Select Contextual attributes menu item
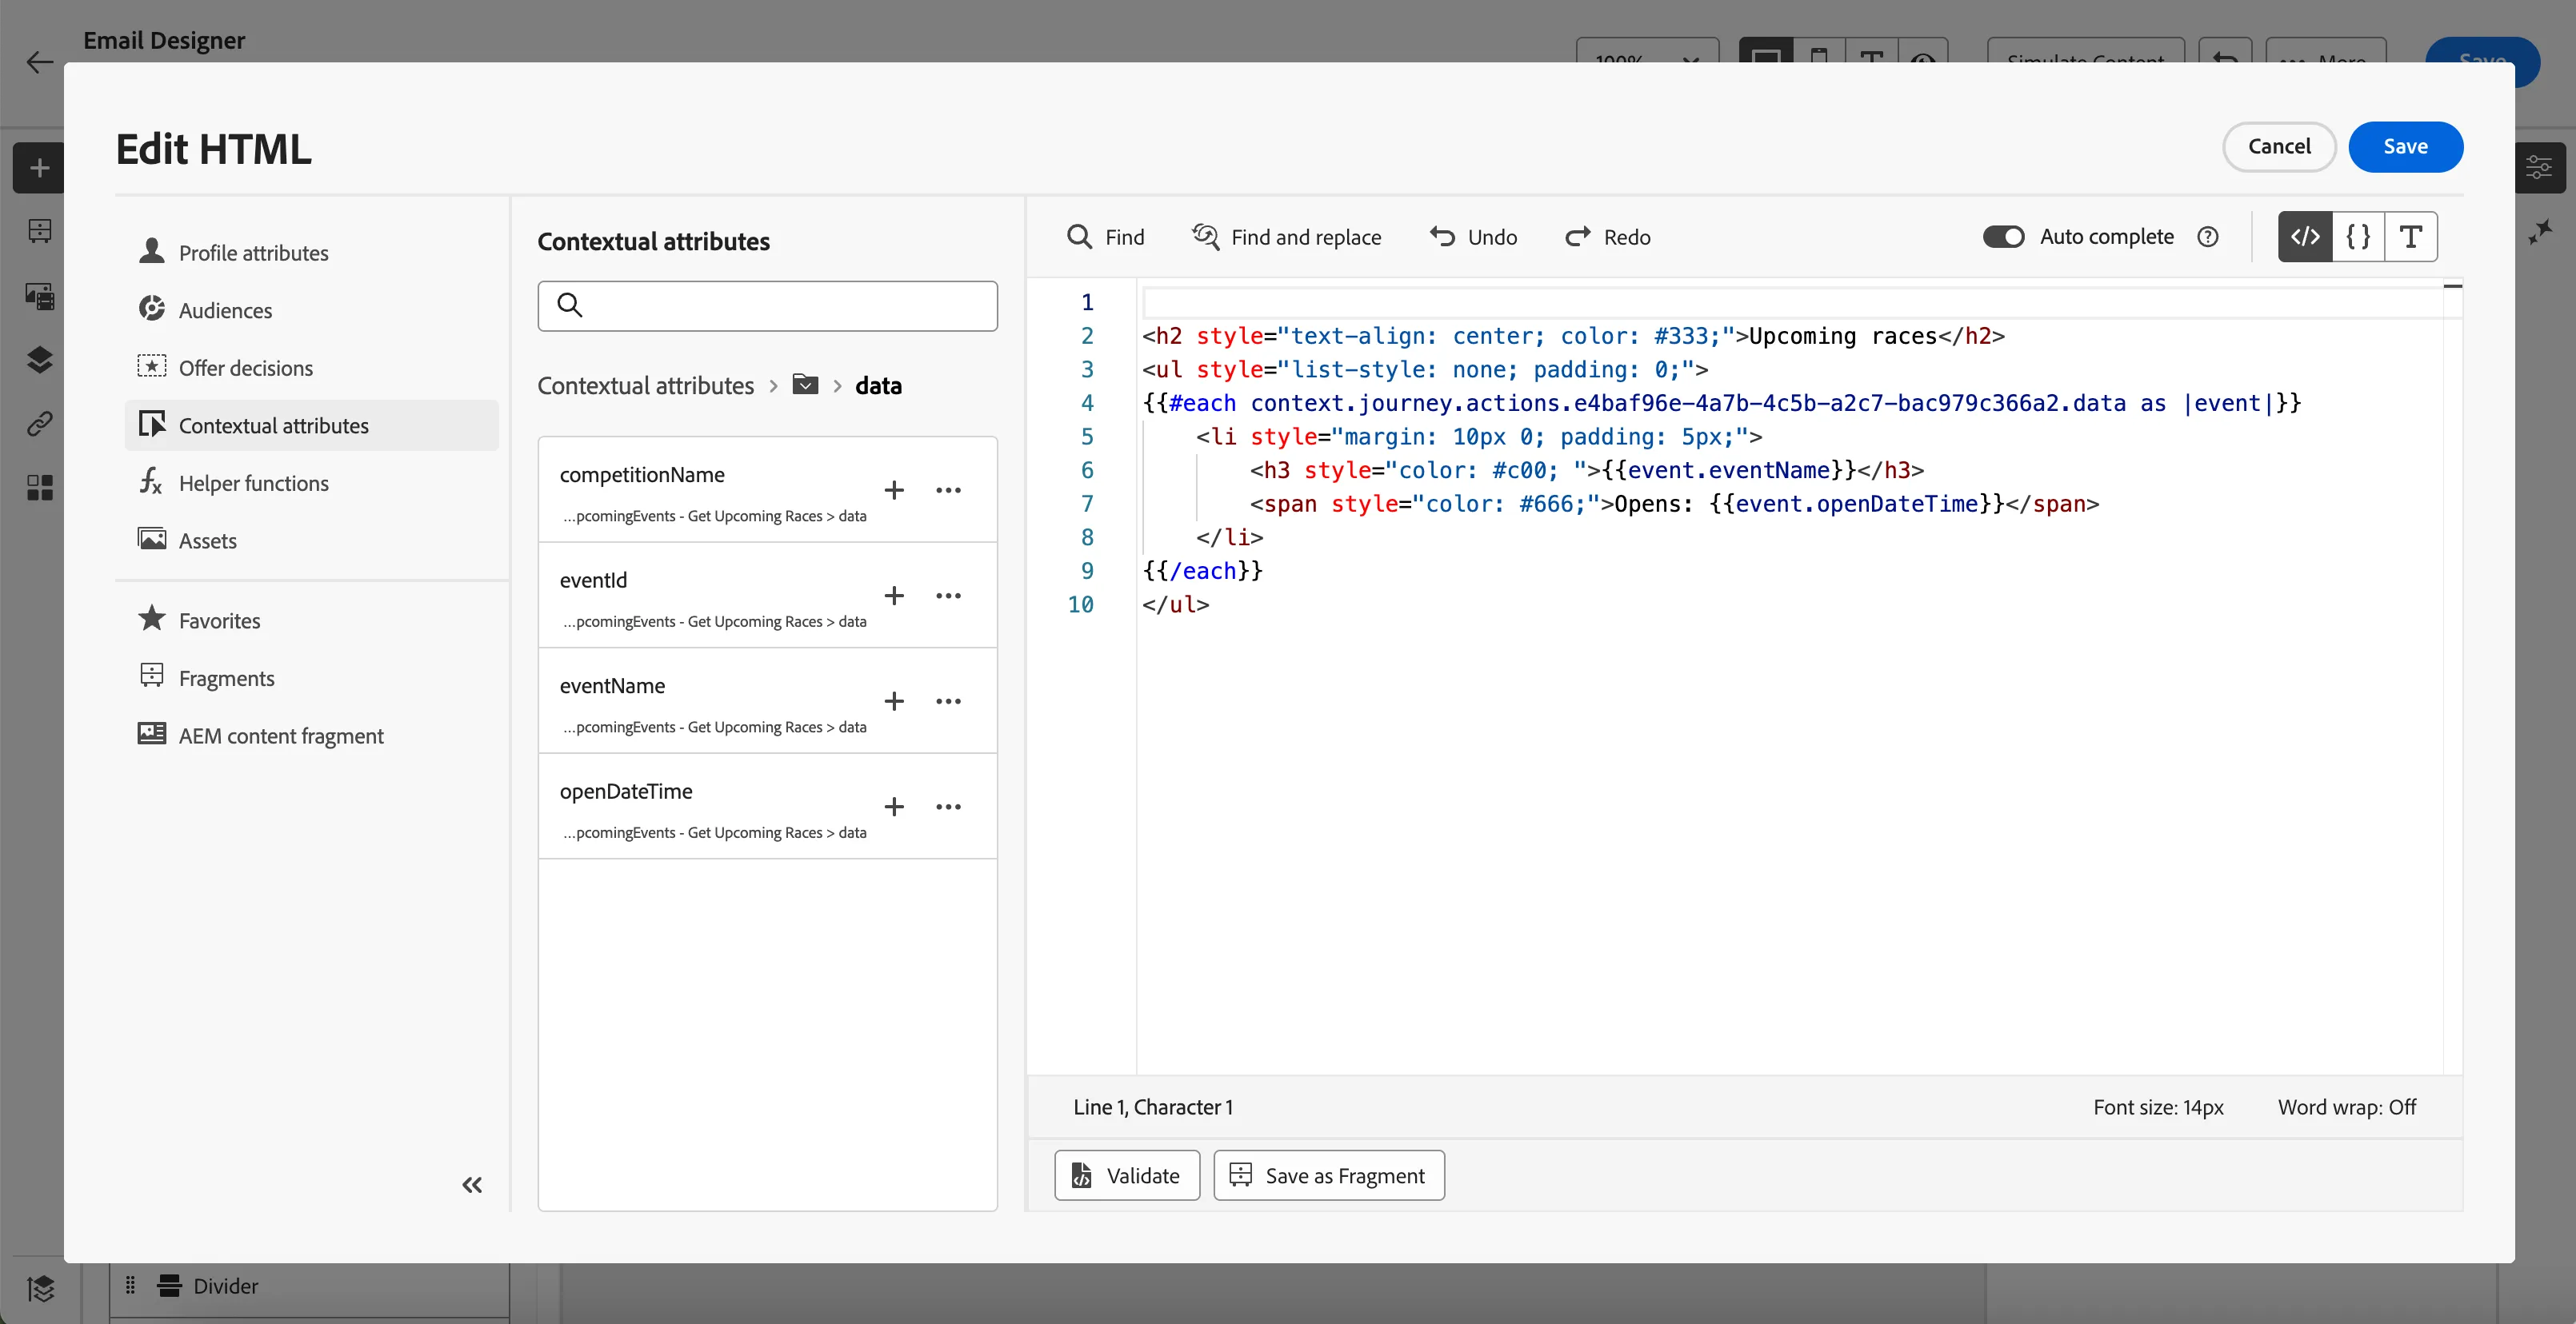Screen dimensions: 2576x1324 [311, 425]
